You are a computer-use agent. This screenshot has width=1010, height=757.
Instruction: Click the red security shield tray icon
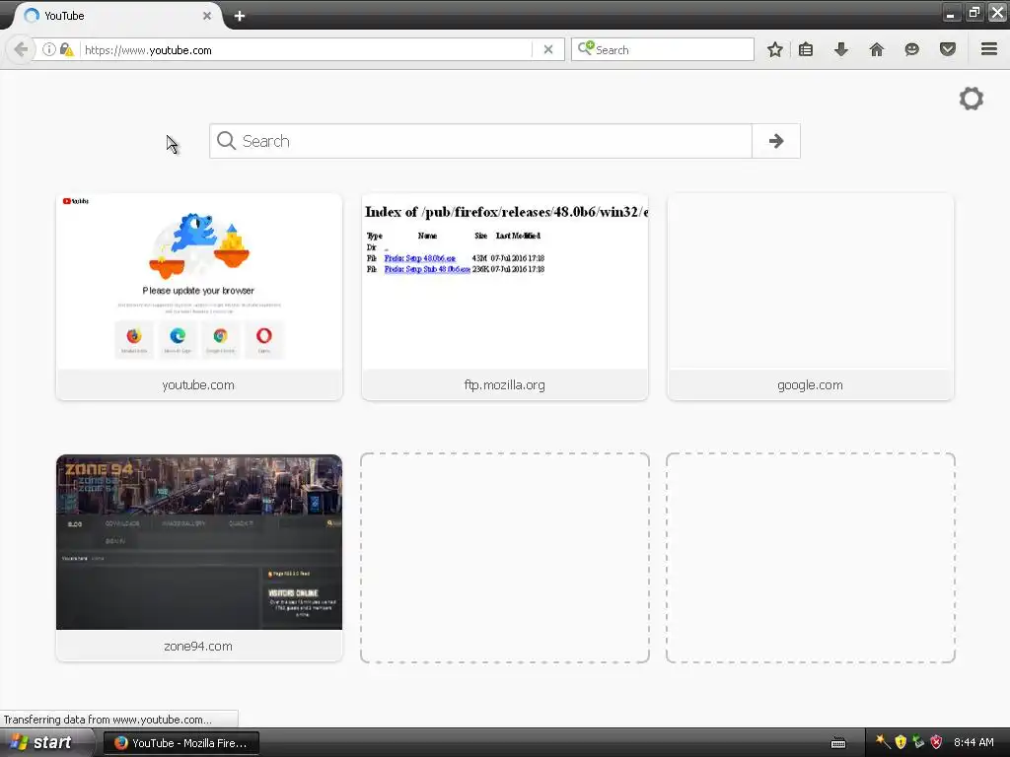(937, 742)
